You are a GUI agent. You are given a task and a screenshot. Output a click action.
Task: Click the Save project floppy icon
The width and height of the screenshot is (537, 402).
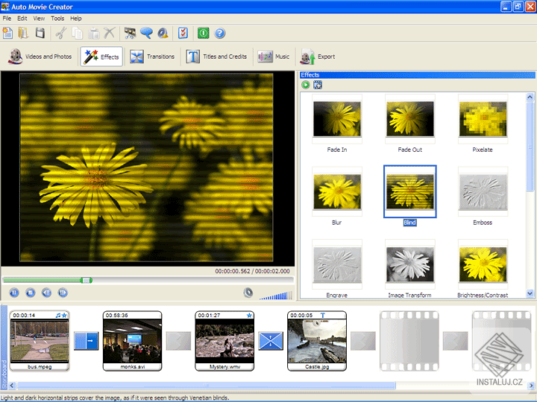pyautogui.click(x=40, y=33)
